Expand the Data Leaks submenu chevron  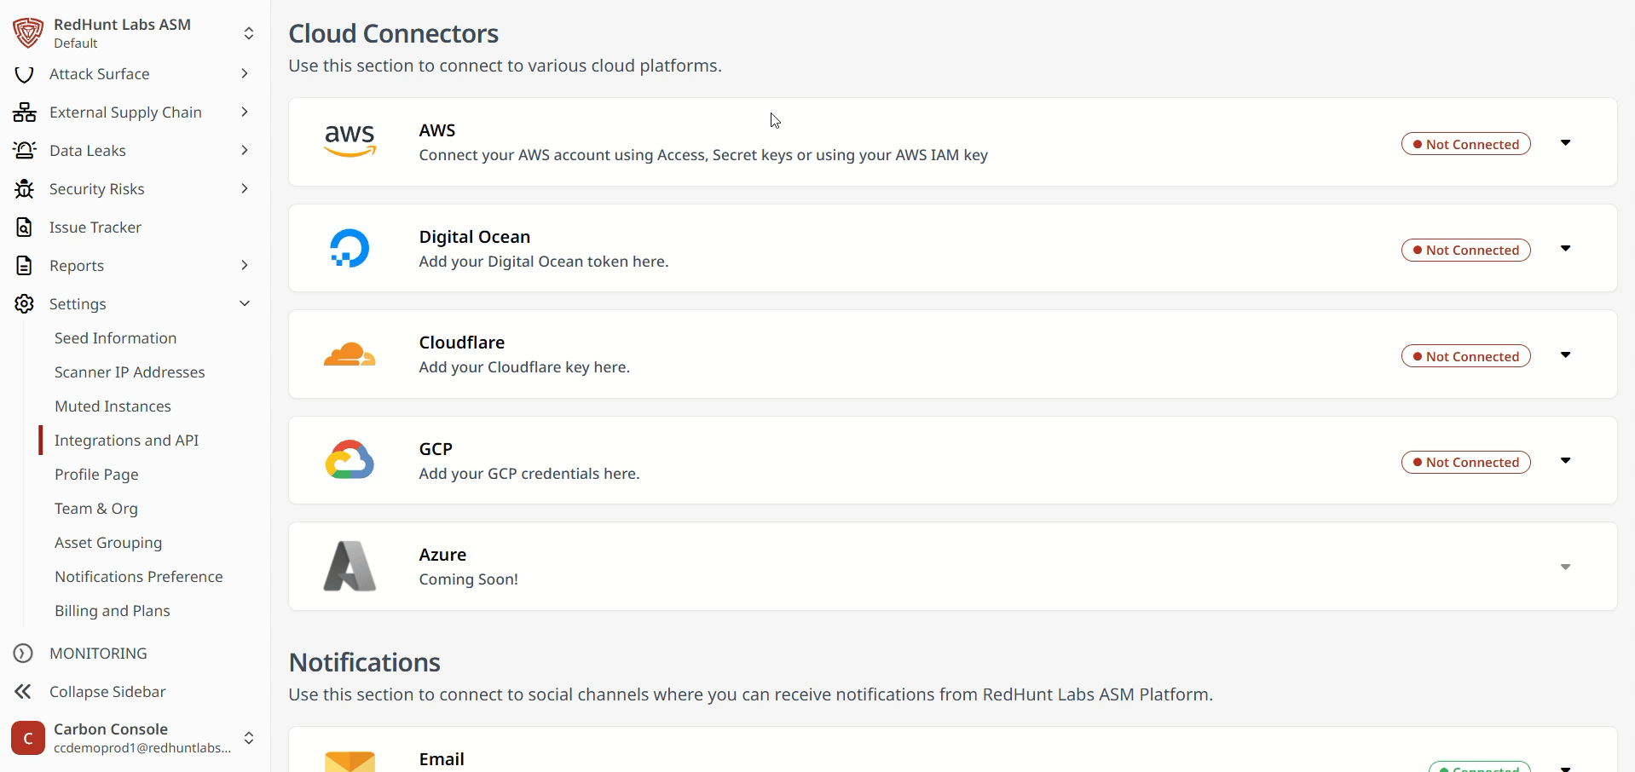pos(245,151)
